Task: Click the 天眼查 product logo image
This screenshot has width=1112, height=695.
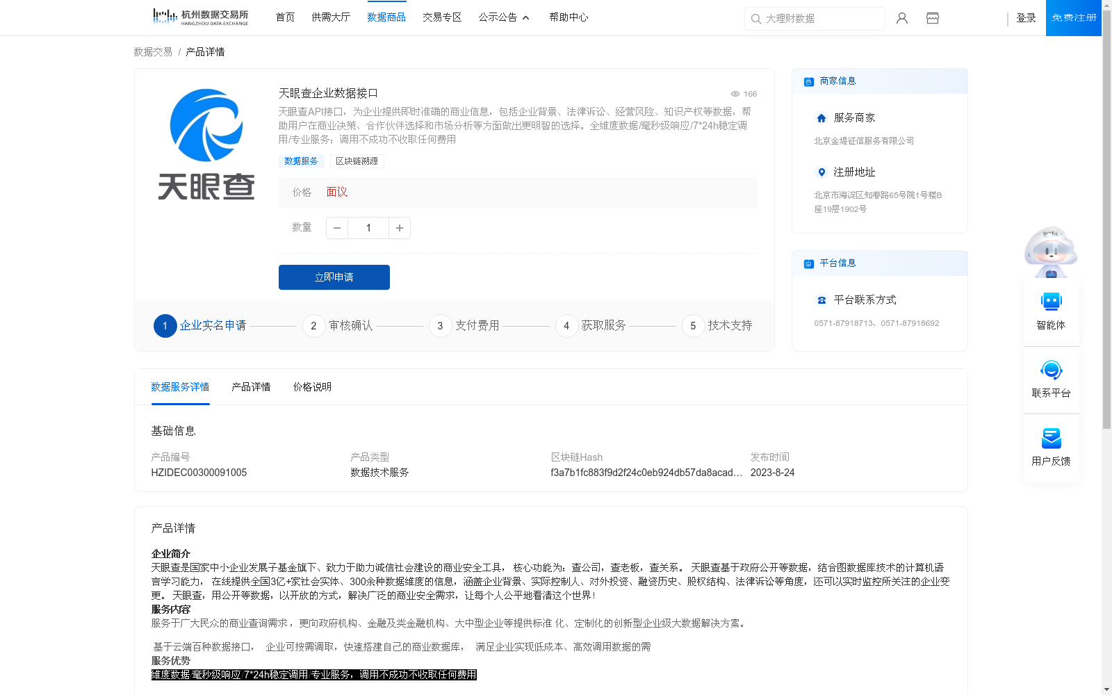Action: [x=206, y=144]
